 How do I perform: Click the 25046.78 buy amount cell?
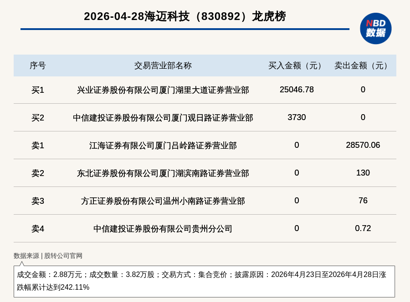[297, 90]
